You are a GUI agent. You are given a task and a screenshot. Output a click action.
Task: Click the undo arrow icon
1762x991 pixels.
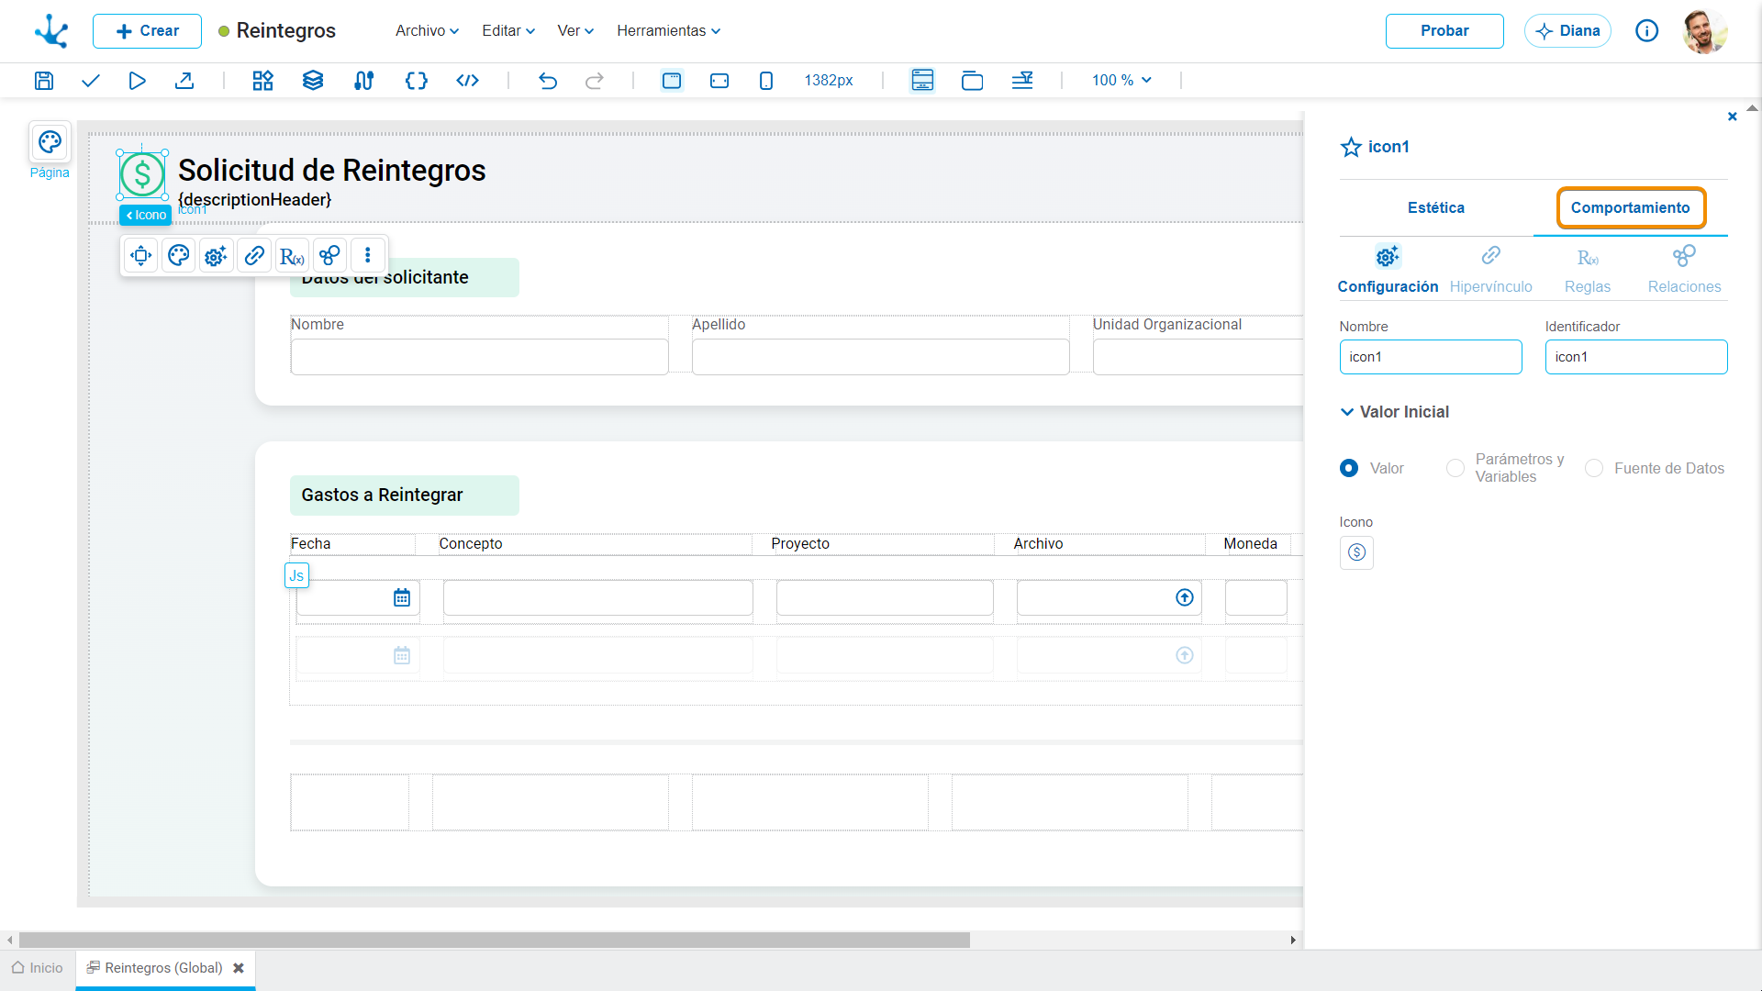coord(548,81)
